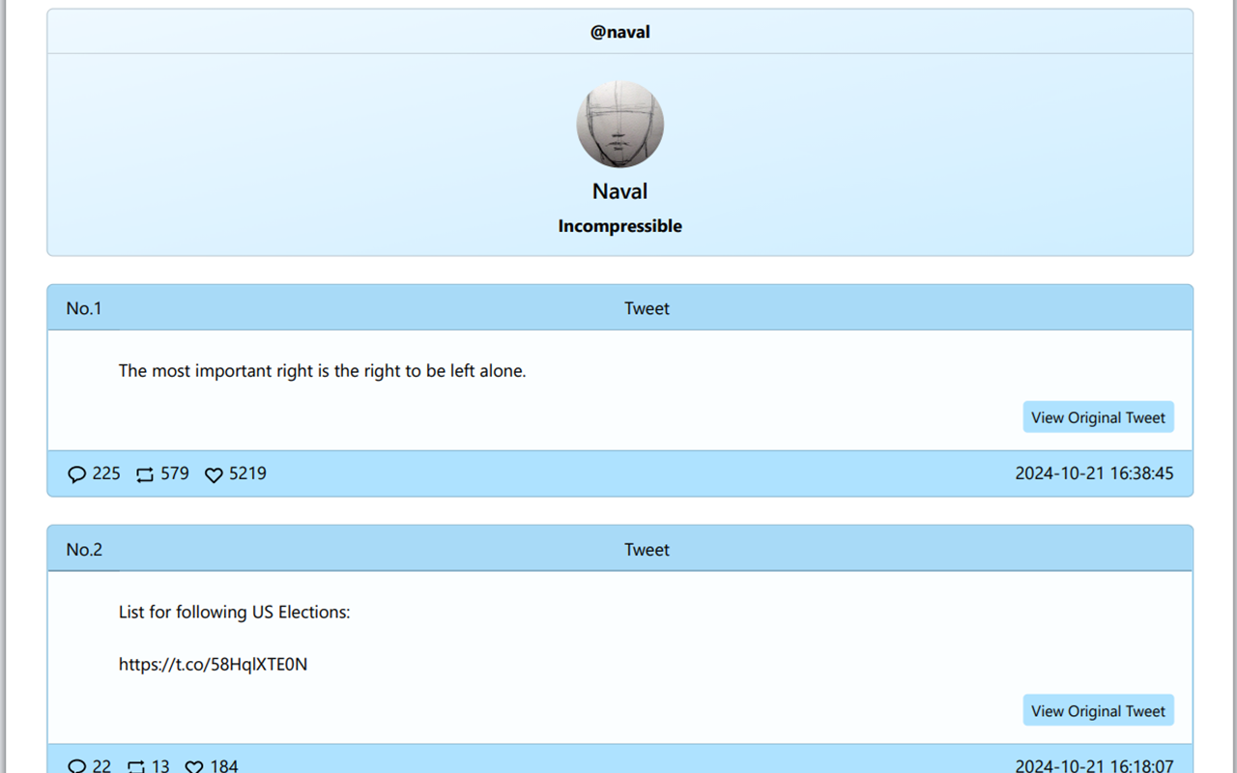Select the display name Naval
The height and width of the screenshot is (773, 1237).
click(620, 191)
